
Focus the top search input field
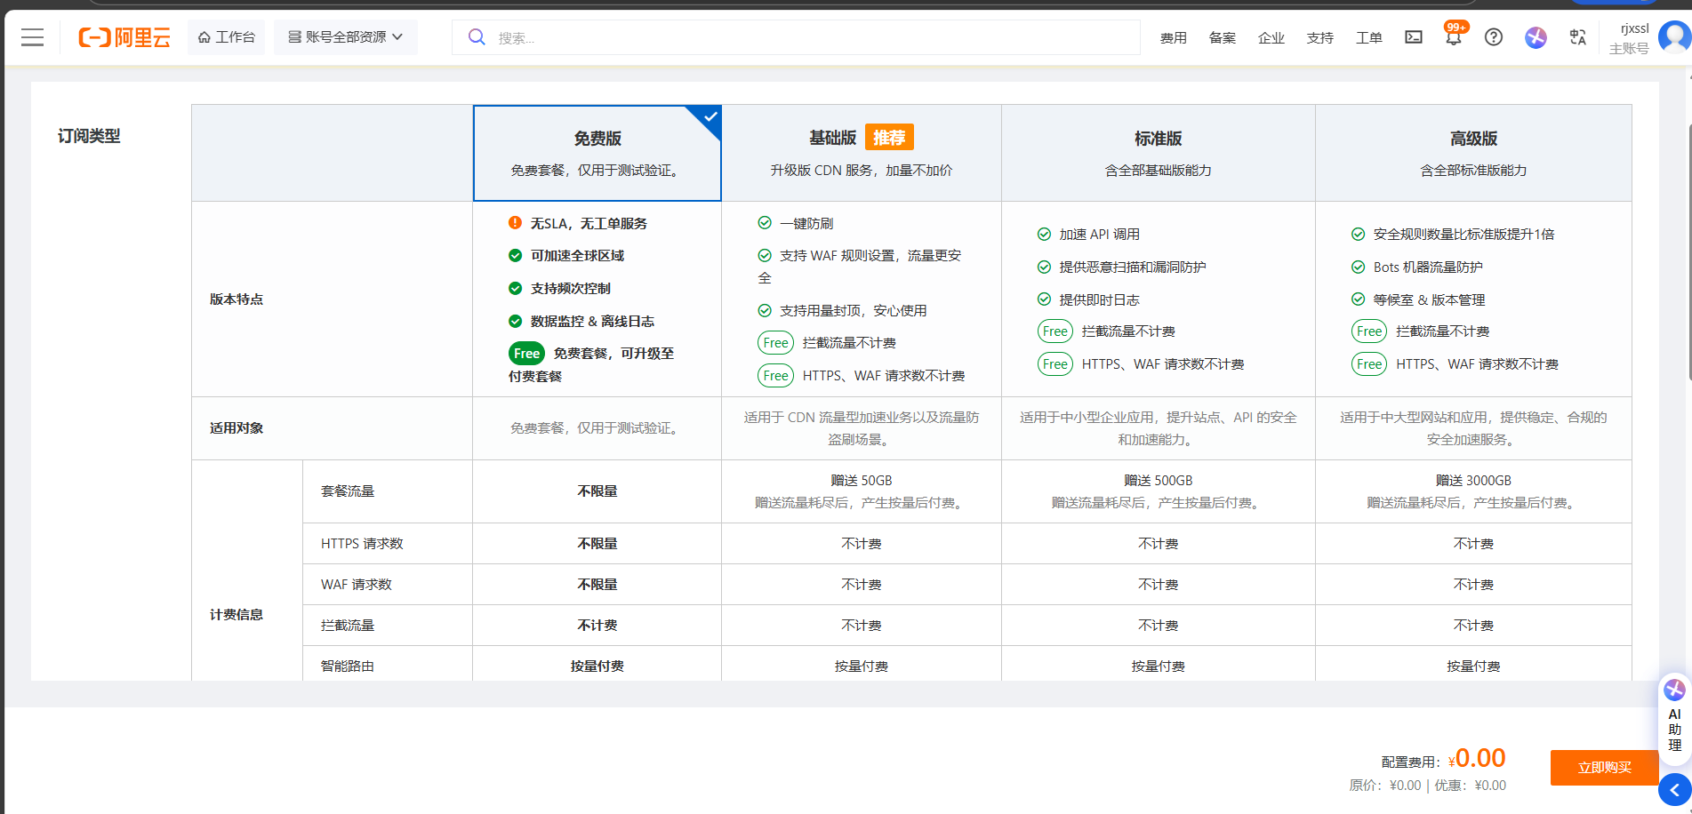point(800,38)
